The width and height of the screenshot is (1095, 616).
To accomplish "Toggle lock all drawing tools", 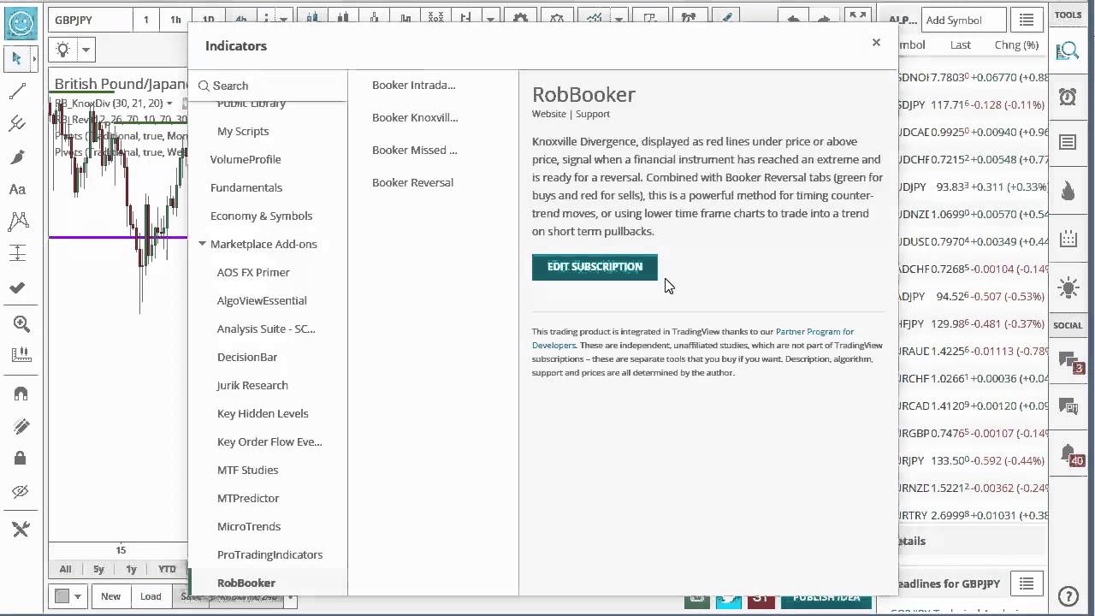I will tap(21, 459).
